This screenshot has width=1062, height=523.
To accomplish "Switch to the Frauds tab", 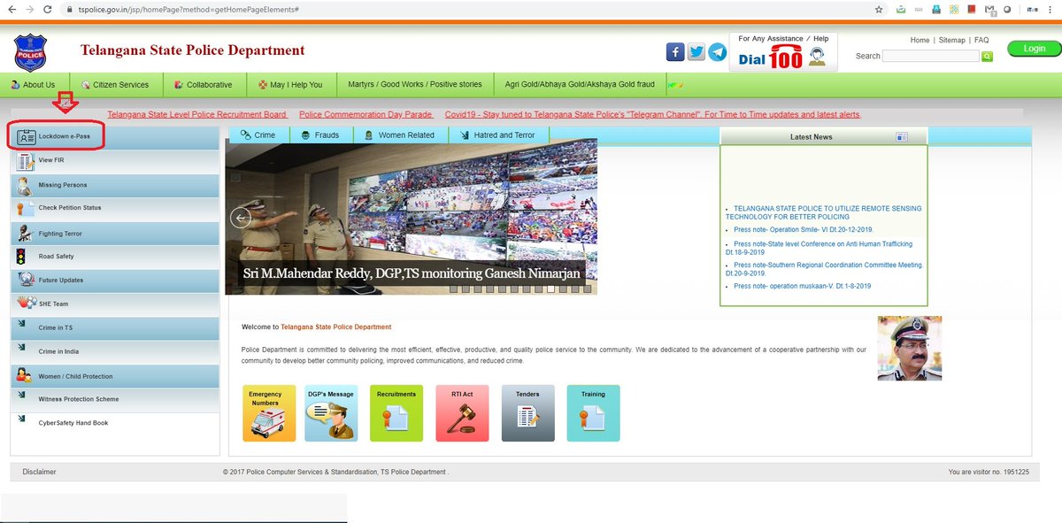I will (320, 135).
